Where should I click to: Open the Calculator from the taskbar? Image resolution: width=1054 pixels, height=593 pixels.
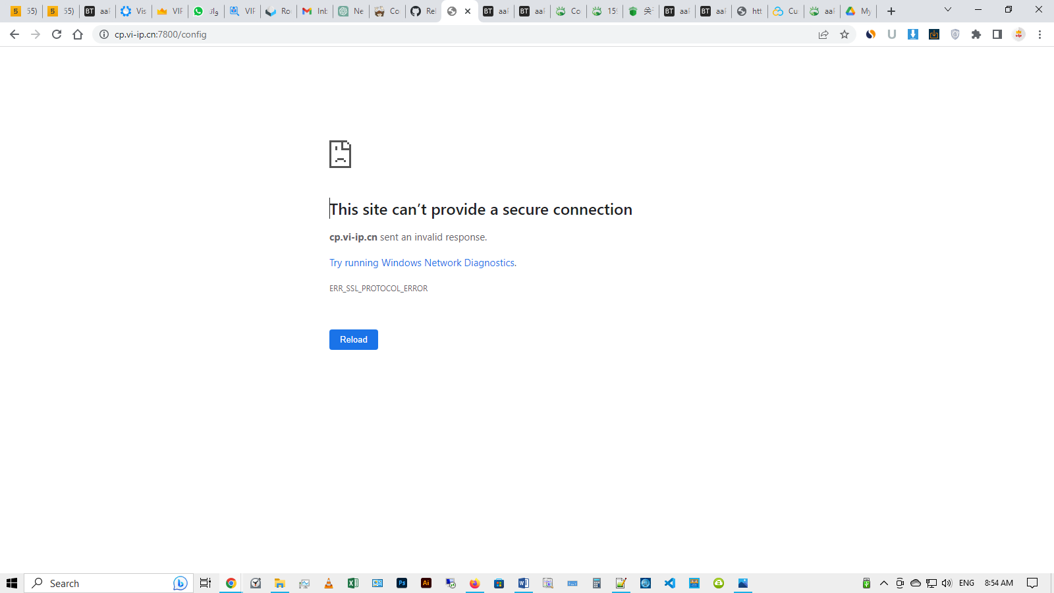(x=597, y=583)
